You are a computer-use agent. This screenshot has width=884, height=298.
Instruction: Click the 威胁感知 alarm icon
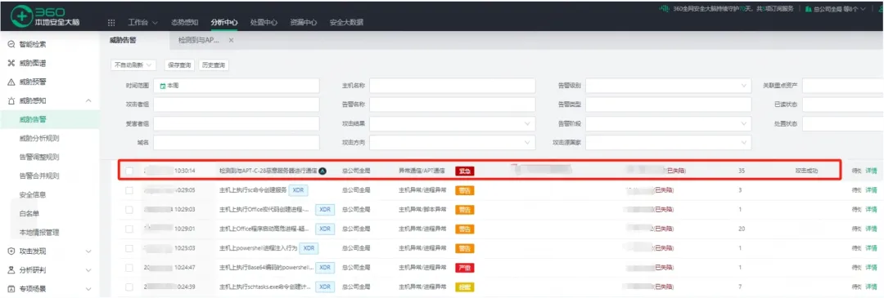tap(11, 100)
